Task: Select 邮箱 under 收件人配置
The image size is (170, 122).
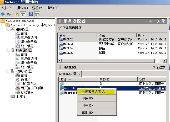Action: (24, 75)
